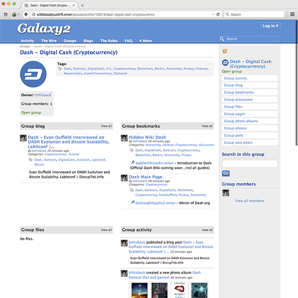Open a new browser tab
298x298 pixels.
tap(82, 5)
